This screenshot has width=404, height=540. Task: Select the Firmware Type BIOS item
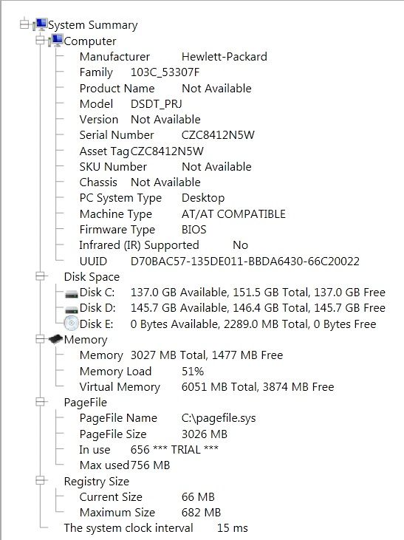(x=143, y=229)
